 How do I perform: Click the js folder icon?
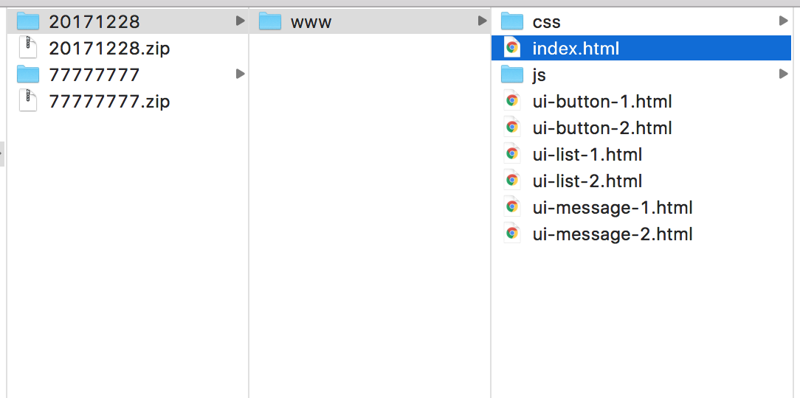(512, 74)
